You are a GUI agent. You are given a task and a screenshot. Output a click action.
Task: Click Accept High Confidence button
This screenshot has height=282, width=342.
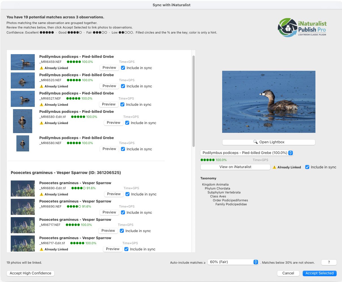pyautogui.click(x=31, y=273)
